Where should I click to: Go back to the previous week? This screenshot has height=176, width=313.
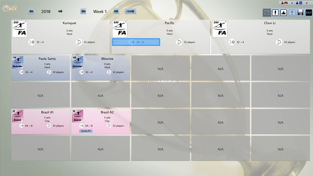tap(83, 11)
